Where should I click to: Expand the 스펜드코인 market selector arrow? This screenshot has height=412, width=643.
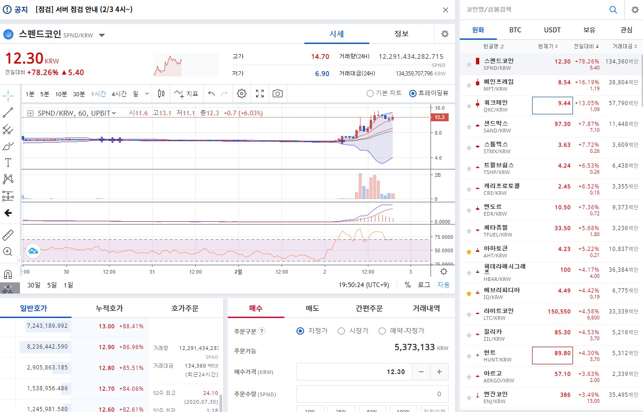coord(102,35)
